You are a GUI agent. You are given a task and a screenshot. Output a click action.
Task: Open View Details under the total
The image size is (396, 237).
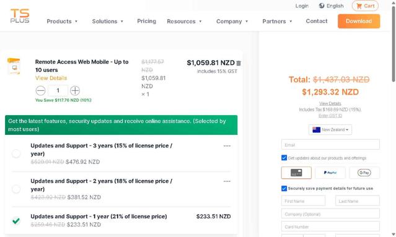coord(330,103)
